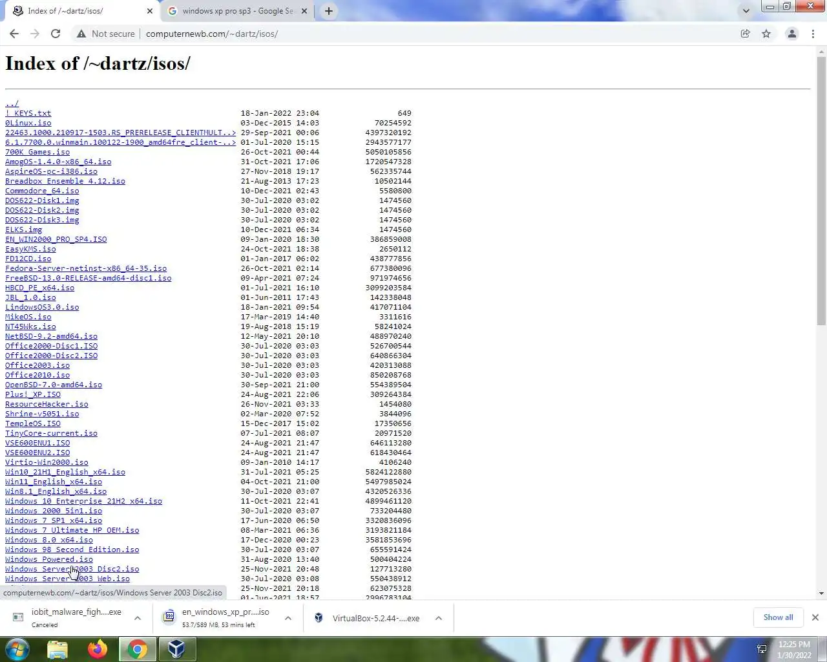Expand options for VirtualBox-5.2.44 download
This screenshot has width=827, height=662.
[439, 618]
